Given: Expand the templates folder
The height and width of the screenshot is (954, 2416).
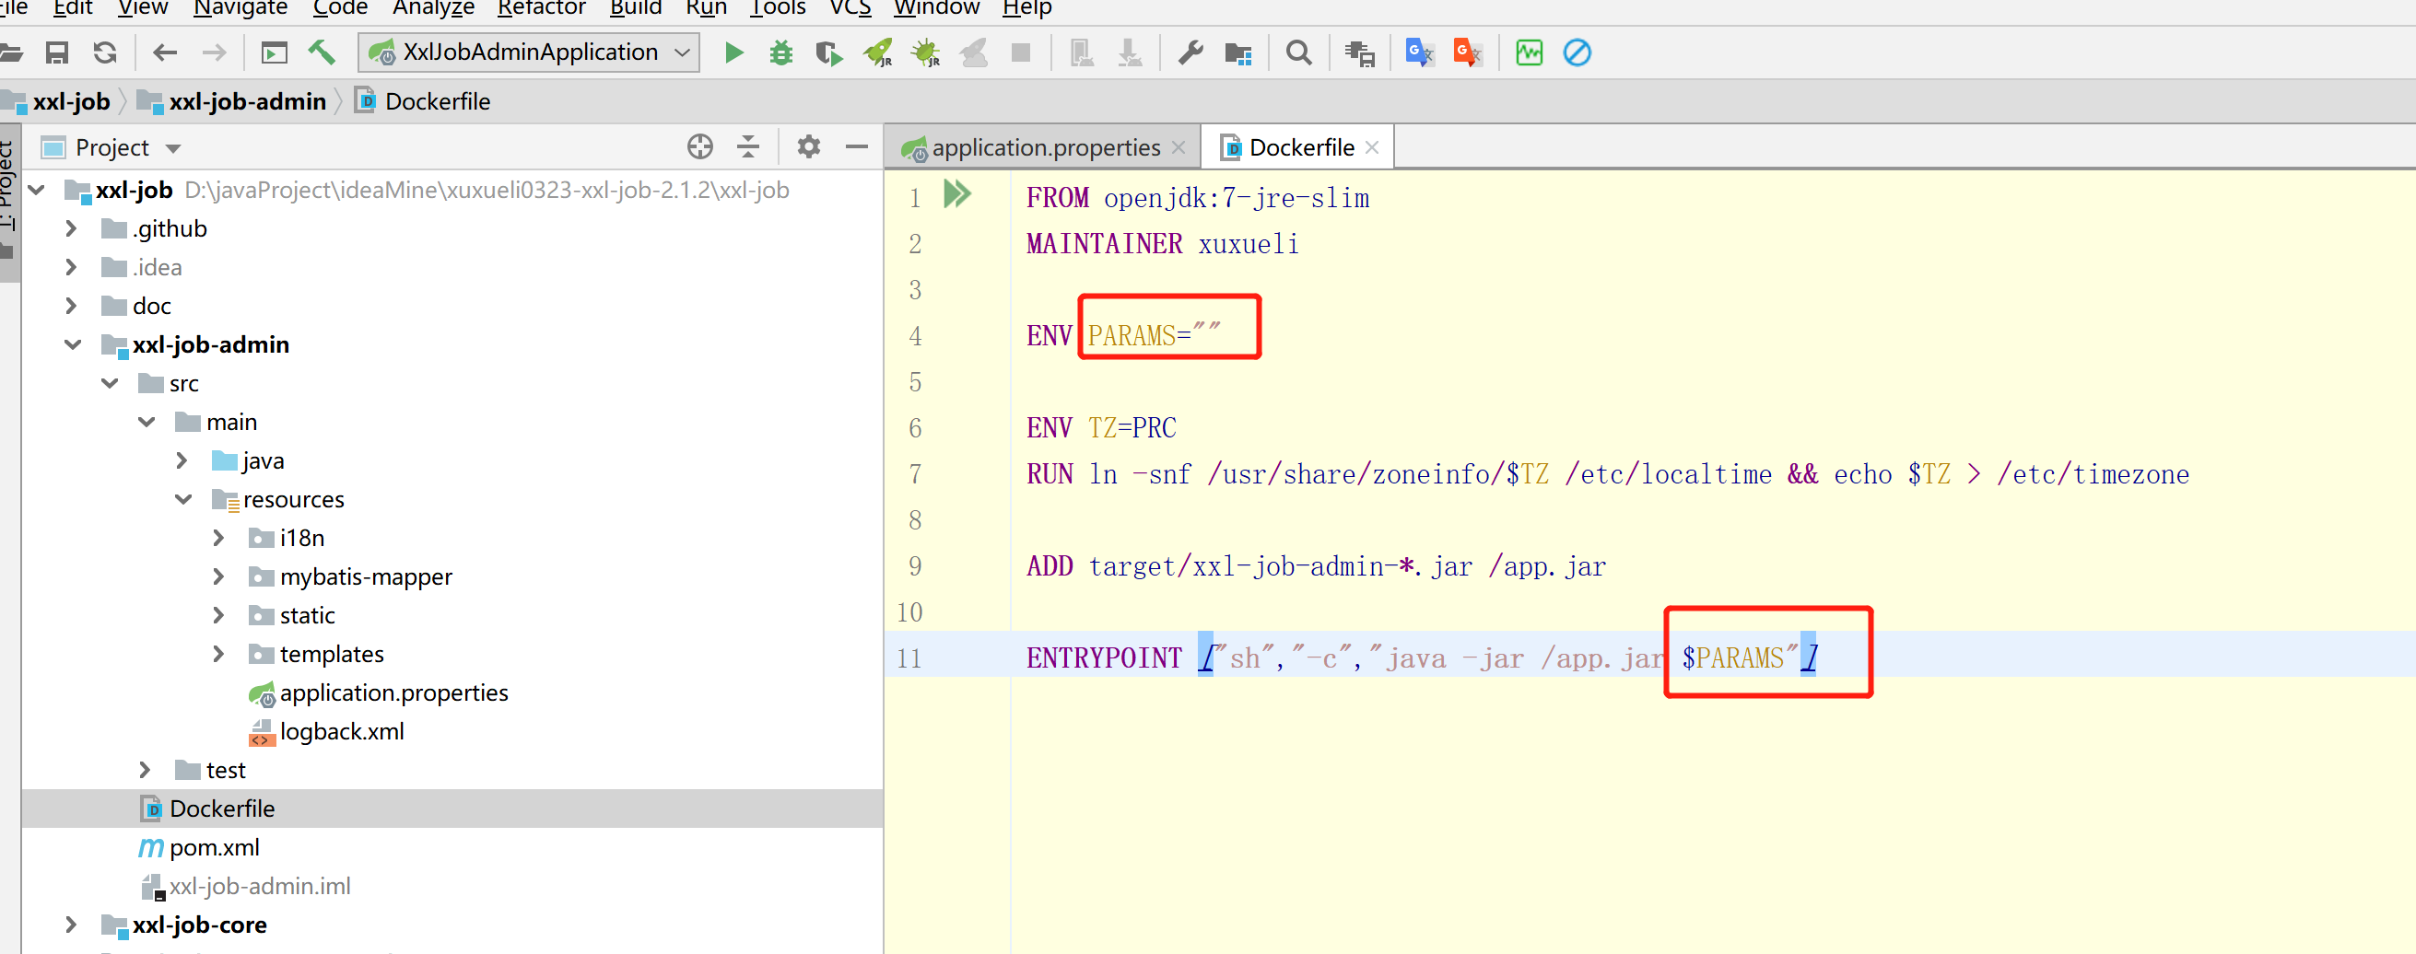Looking at the screenshot, I should (x=218, y=654).
